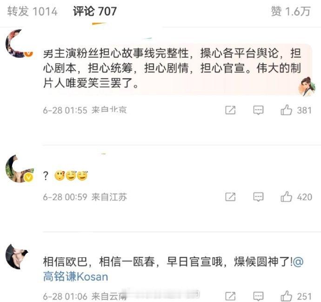Open the comment beginning 男主演粉丝担心

coord(172,68)
